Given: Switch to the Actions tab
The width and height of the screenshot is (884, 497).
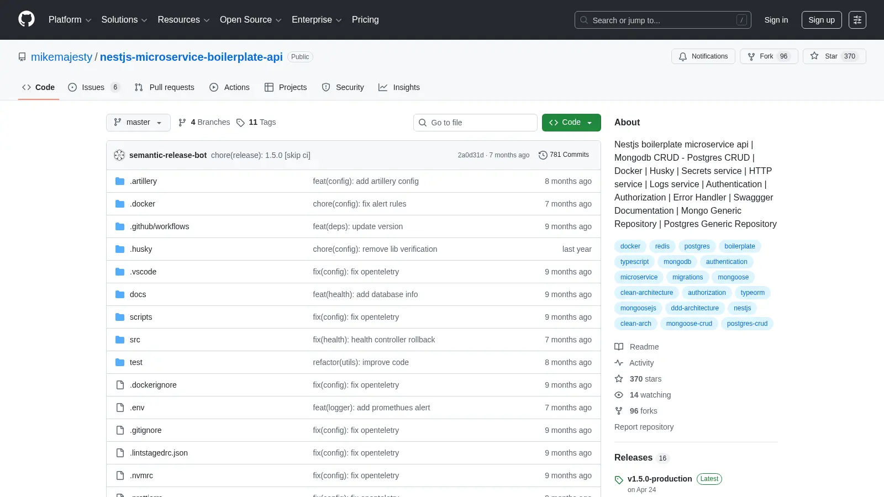Looking at the screenshot, I should coord(229,87).
